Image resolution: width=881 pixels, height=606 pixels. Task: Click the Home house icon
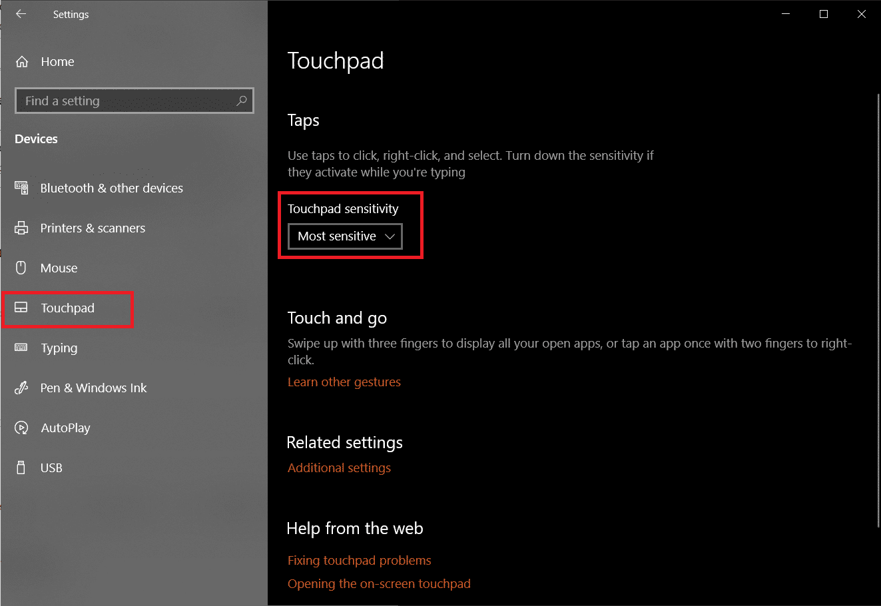click(22, 62)
